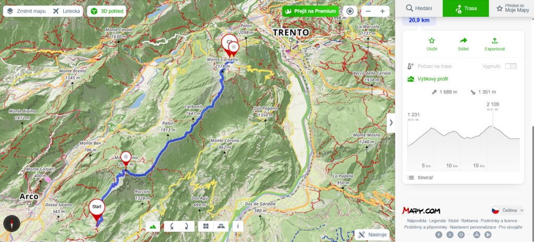Open the Legenda footer link
This screenshot has width=534, height=242.
point(437,221)
